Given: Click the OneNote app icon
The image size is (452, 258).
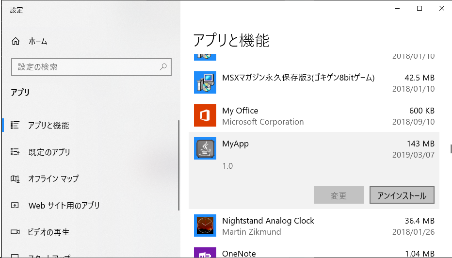Looking at the screenshot, I should click(x=205, y=253).
